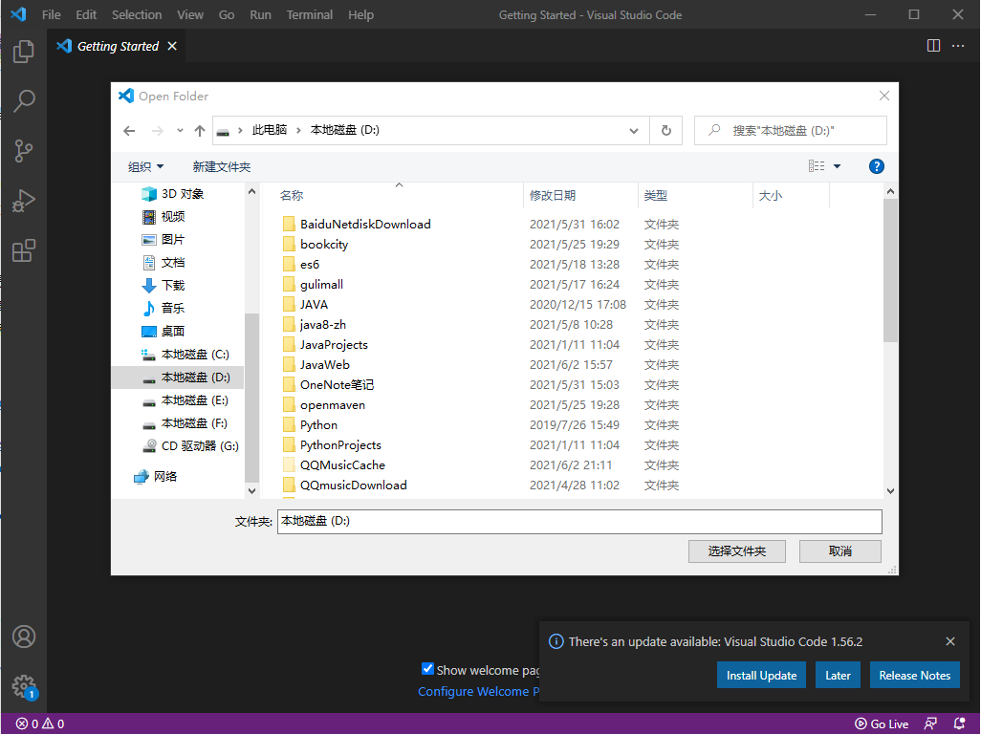Click 选择文件夹 button
The image size is (981, 734).
737,550
